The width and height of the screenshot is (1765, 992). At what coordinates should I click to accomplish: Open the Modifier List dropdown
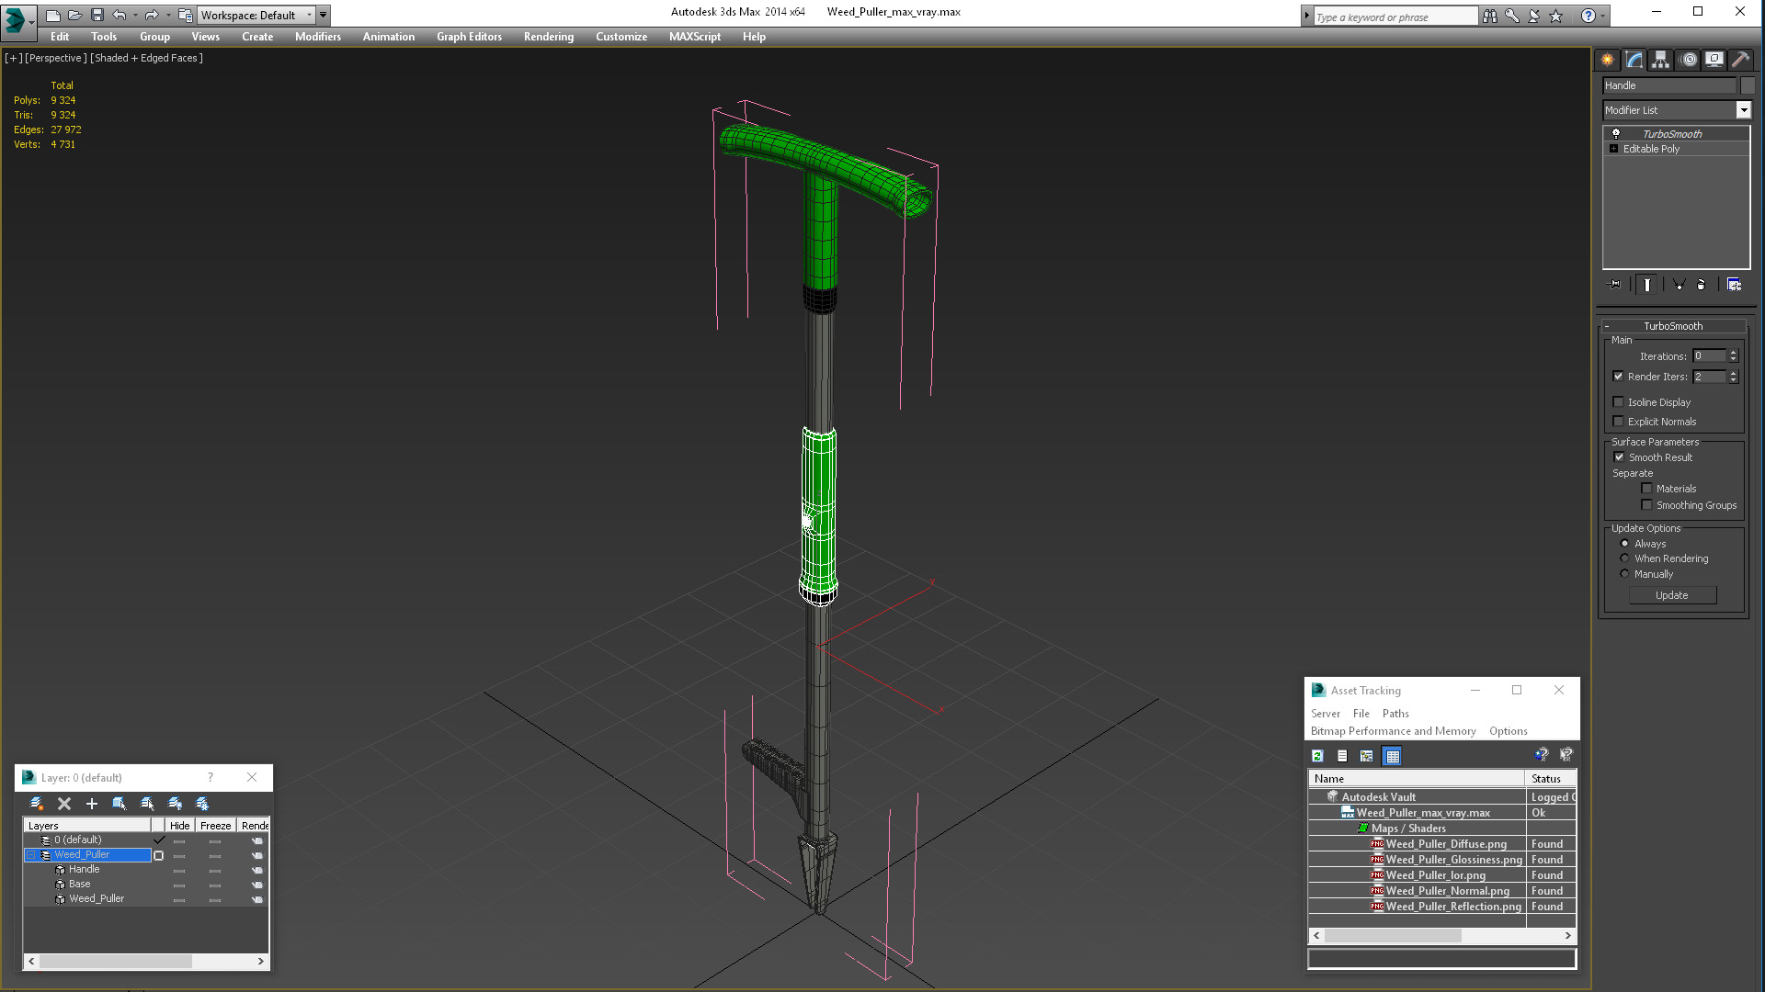point(1743,110)
